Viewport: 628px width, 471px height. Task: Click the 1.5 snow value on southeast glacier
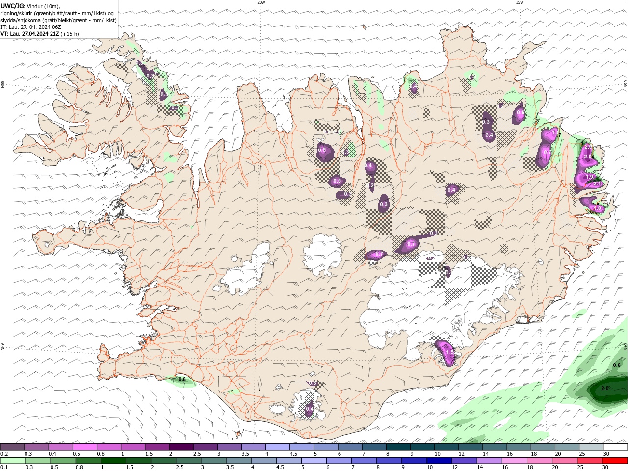(x=449, y=353)
